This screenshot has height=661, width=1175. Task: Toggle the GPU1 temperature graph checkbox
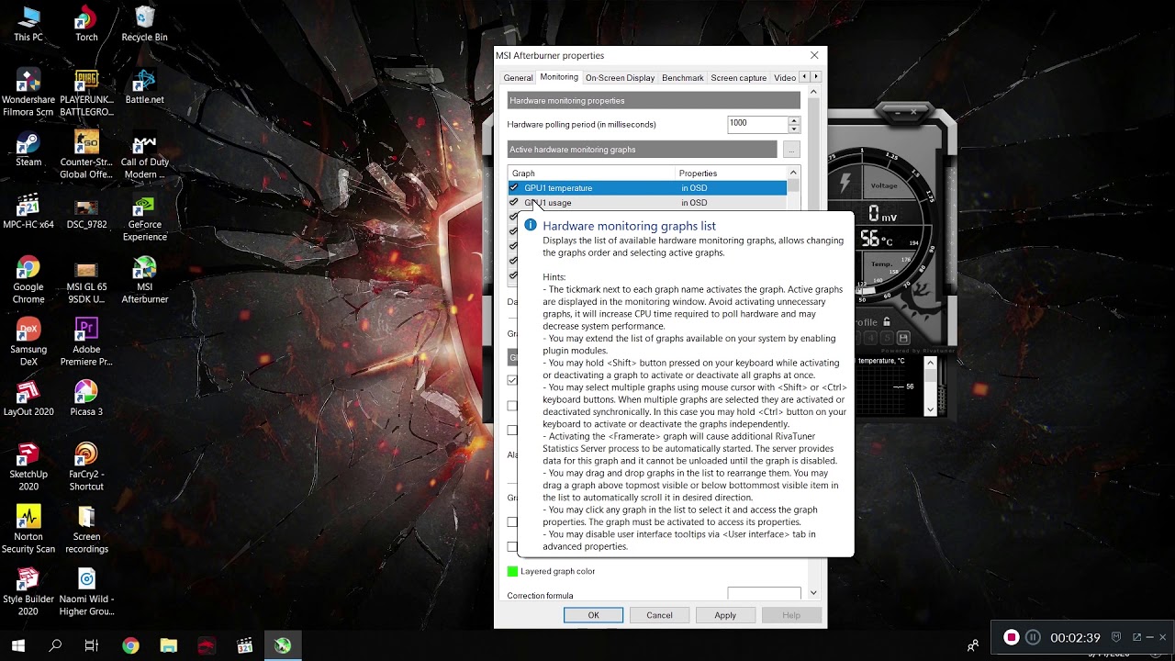point(514,187)
